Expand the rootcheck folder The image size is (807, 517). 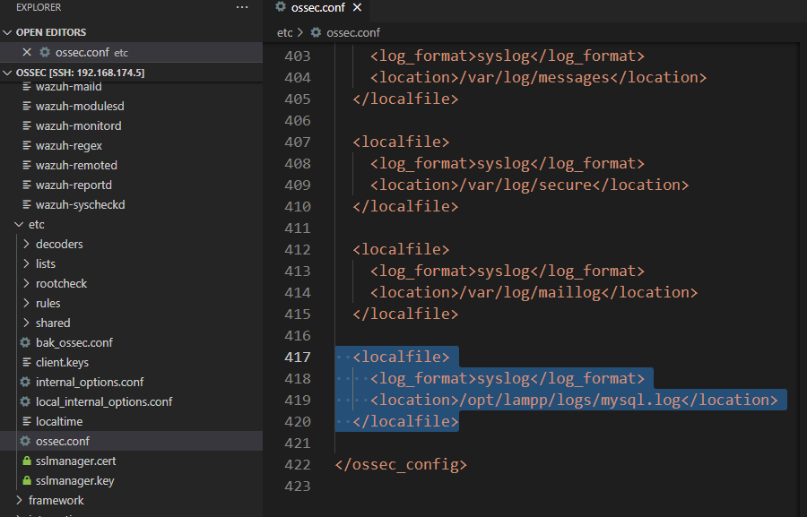27,283
